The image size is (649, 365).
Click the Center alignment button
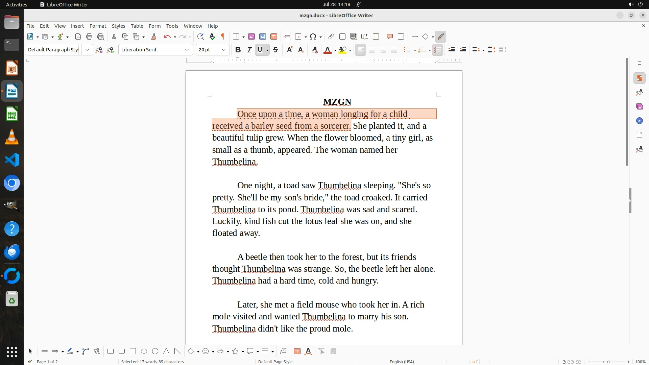tap(372, 50)
